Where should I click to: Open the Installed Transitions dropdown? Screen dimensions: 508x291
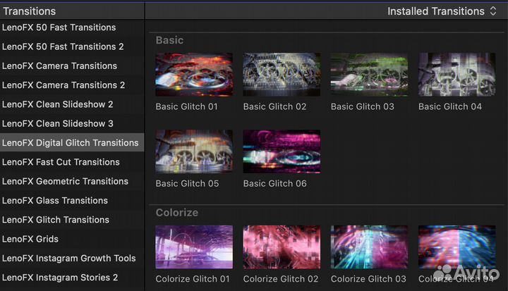coord(442,11)
